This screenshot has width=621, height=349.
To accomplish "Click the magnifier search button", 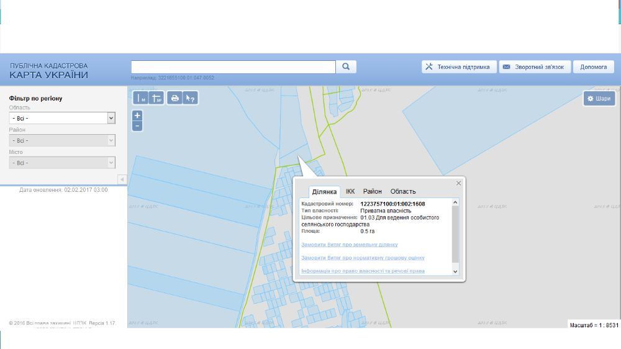I will click(x=346, y=66).
